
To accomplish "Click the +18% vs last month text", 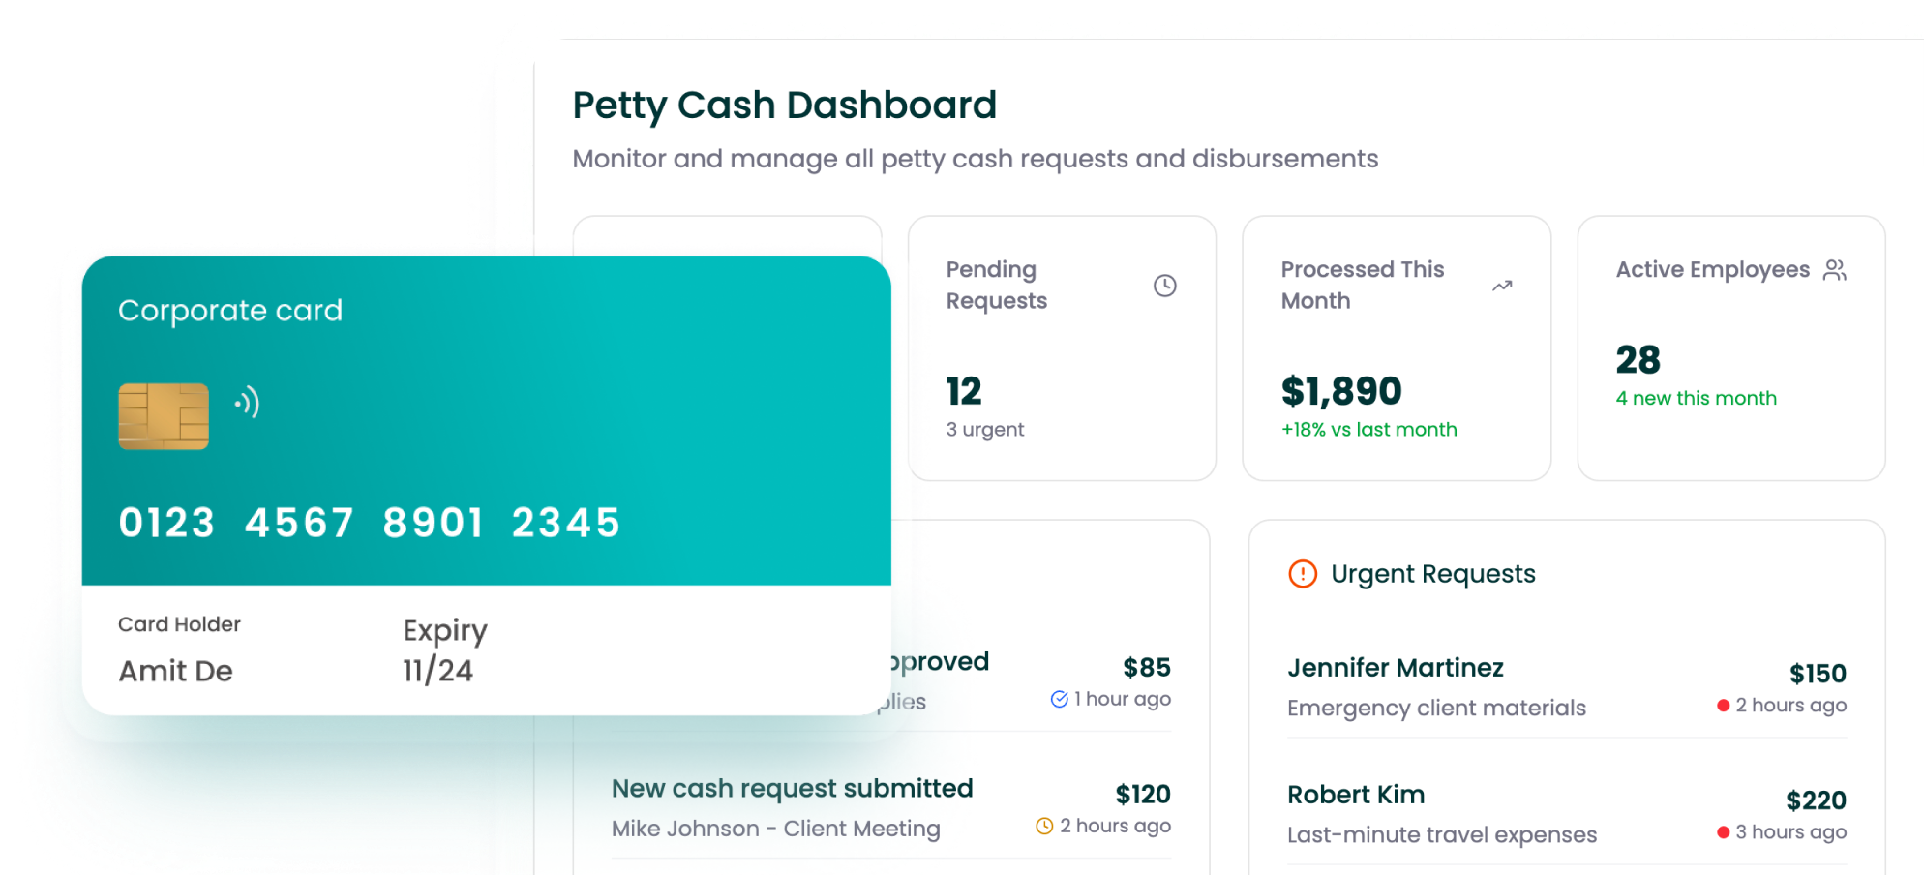I will pyautogui.click(x=1368, y=430).
